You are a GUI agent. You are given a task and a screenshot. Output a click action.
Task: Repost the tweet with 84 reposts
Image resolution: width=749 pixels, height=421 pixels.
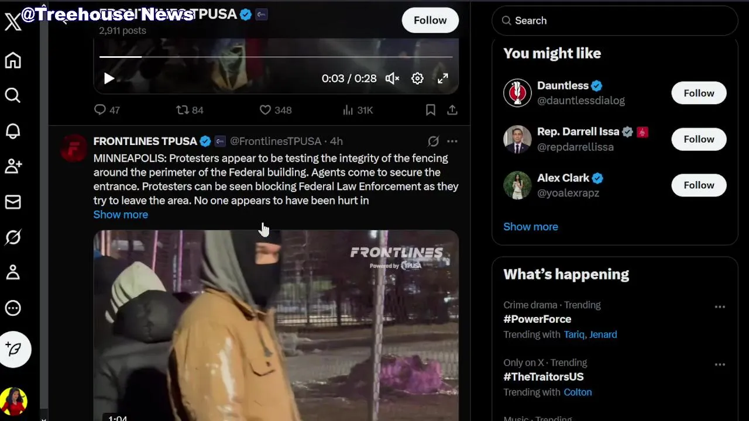[x=190, y=110]
